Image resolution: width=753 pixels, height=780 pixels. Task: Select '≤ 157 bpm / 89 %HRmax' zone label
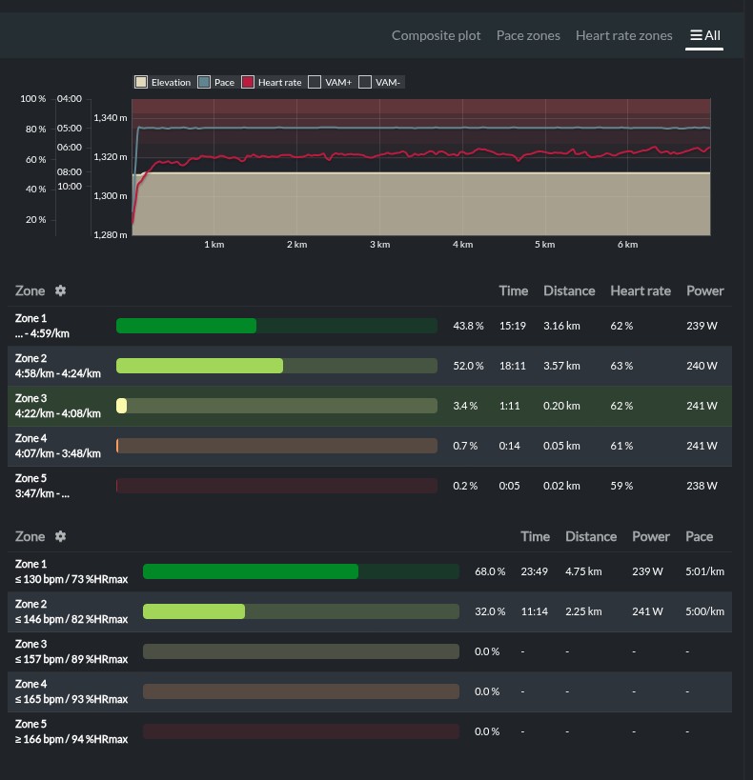point(71,659)
